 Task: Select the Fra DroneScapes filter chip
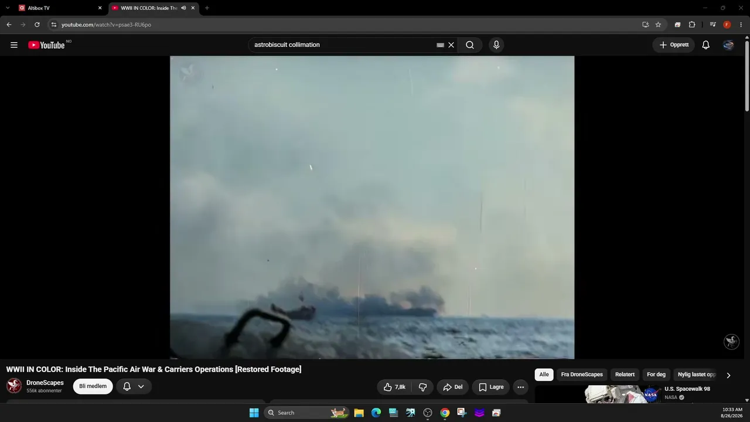coord(582,375)
